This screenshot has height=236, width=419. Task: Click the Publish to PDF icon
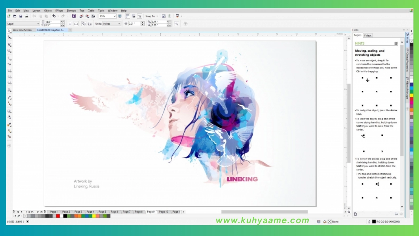93,16
